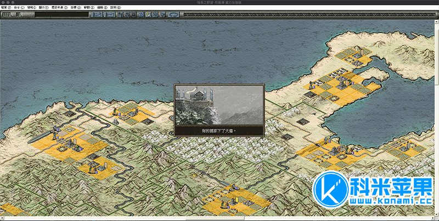Click the scrolling ticker bar in toolbar
Image resolution: width=439 pixels, height=221 pixels.
(309, 14)
